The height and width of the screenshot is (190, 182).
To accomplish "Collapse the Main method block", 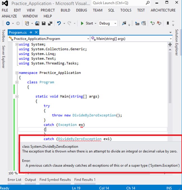I will click(17, 97).
